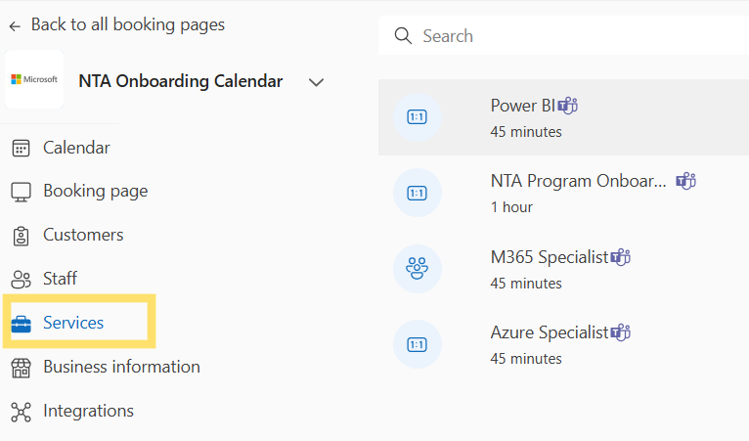This screenshot has width=749, height=441.
Task: Click the Power BI 45 minutes duration
Action: coord(526,132)
